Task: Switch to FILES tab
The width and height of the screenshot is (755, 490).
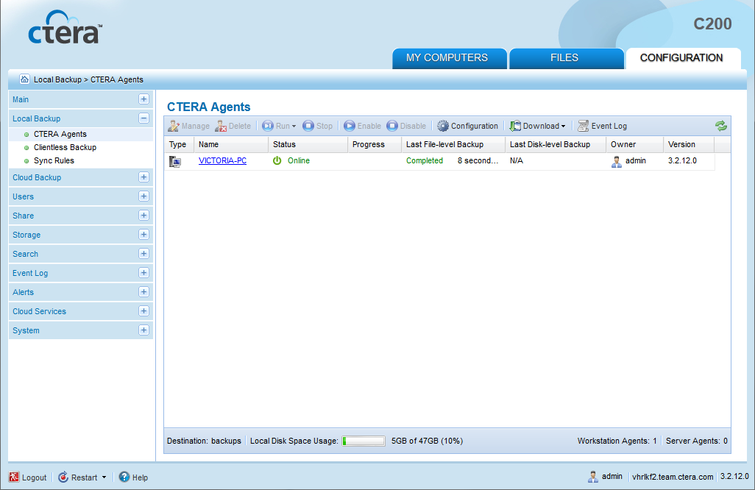Action: coord(566,58)
